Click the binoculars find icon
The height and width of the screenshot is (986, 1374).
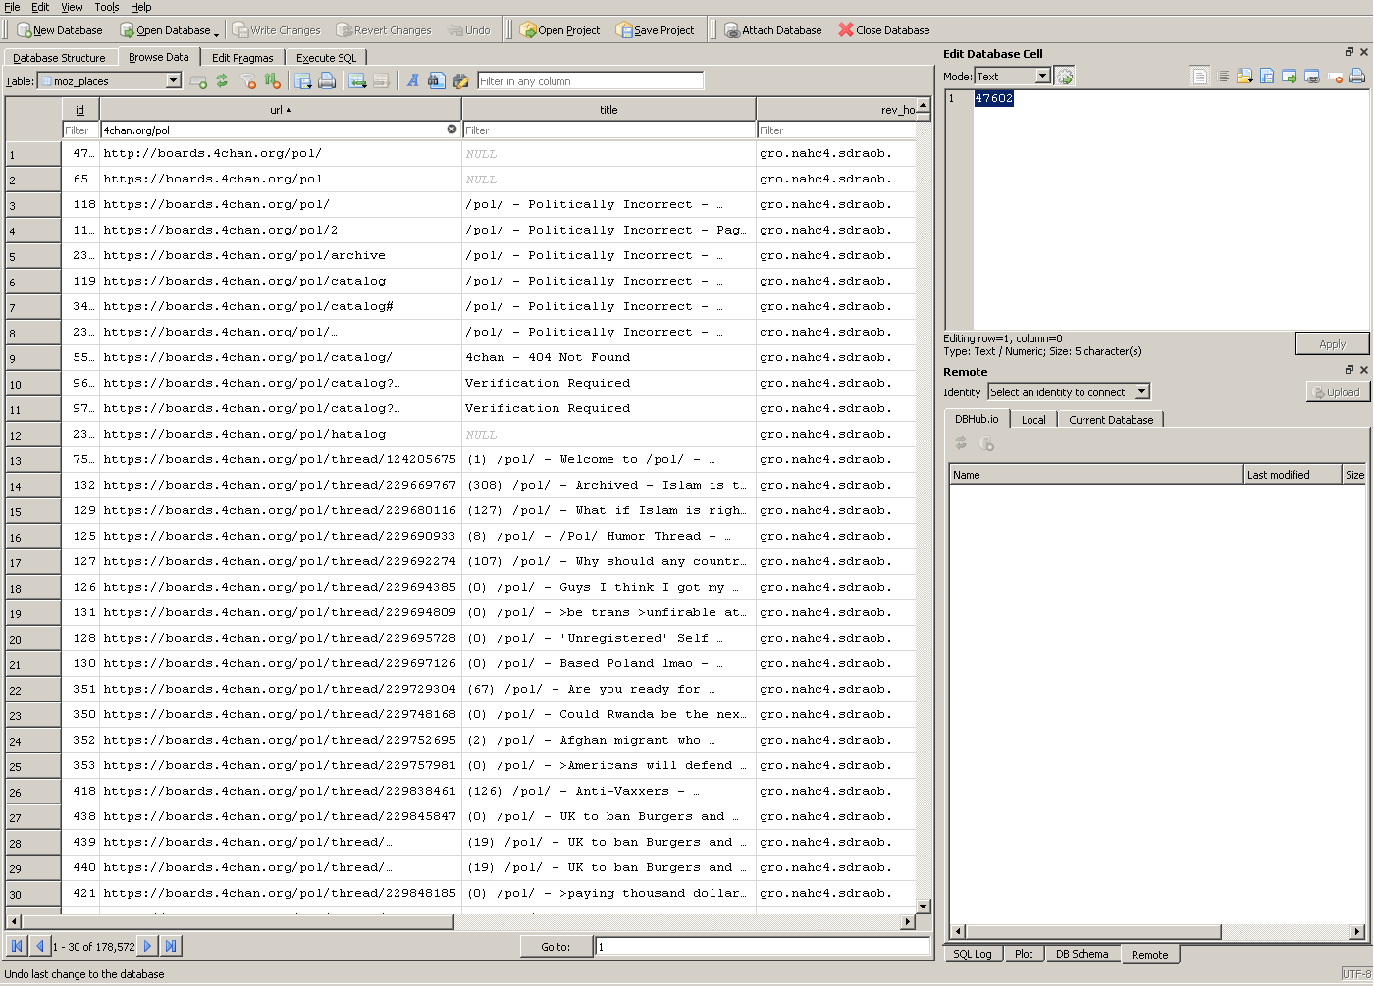[x=437, y=81]
